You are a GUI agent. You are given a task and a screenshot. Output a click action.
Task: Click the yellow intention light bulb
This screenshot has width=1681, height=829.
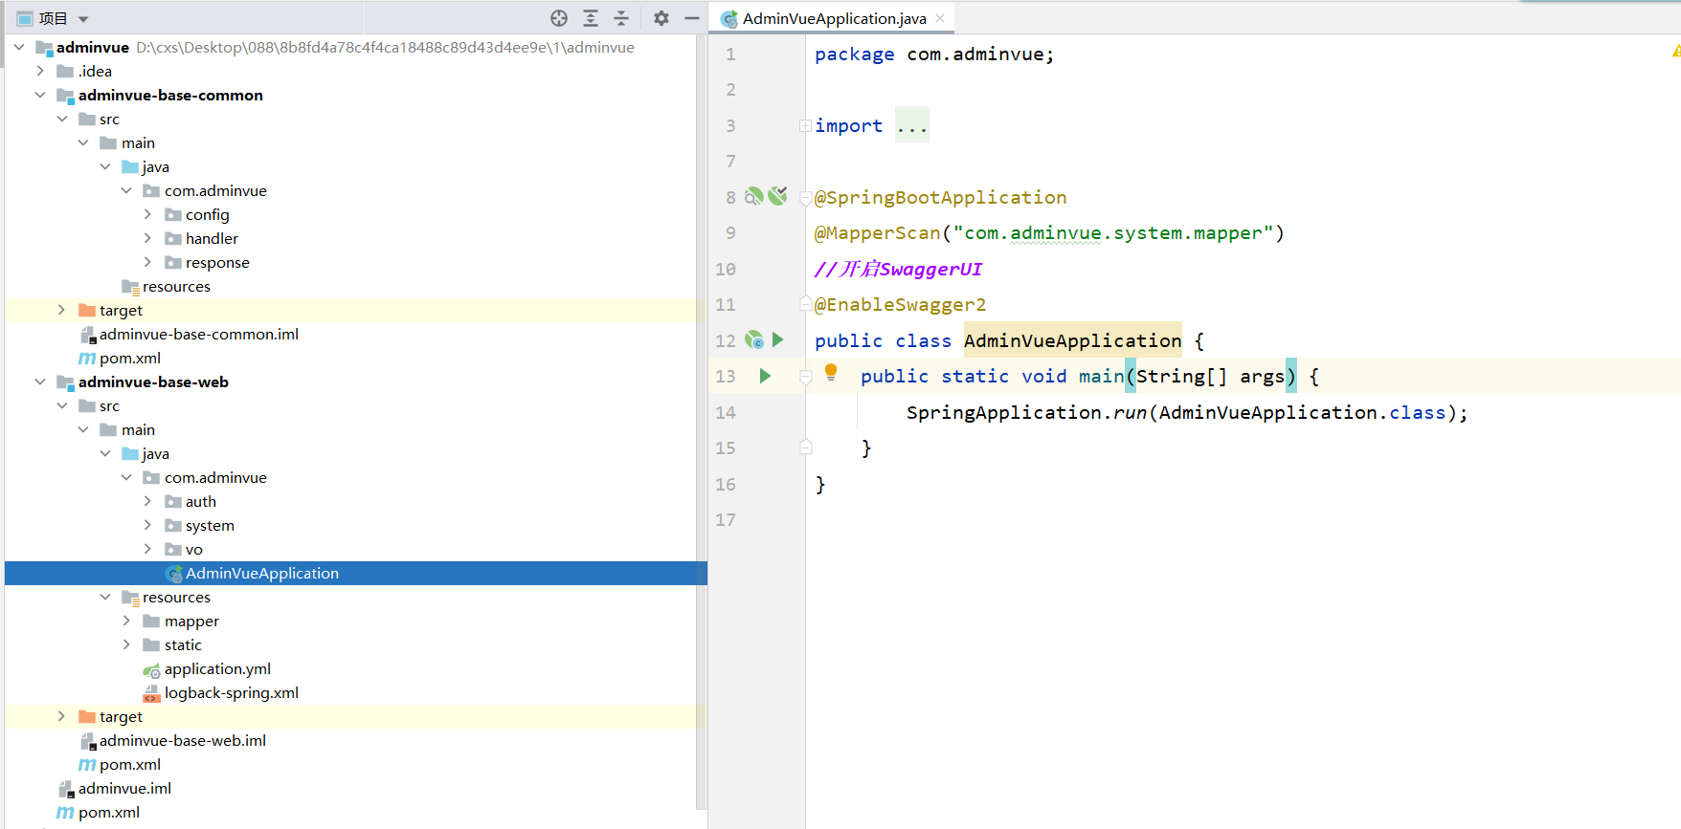[x=831, y=373]
